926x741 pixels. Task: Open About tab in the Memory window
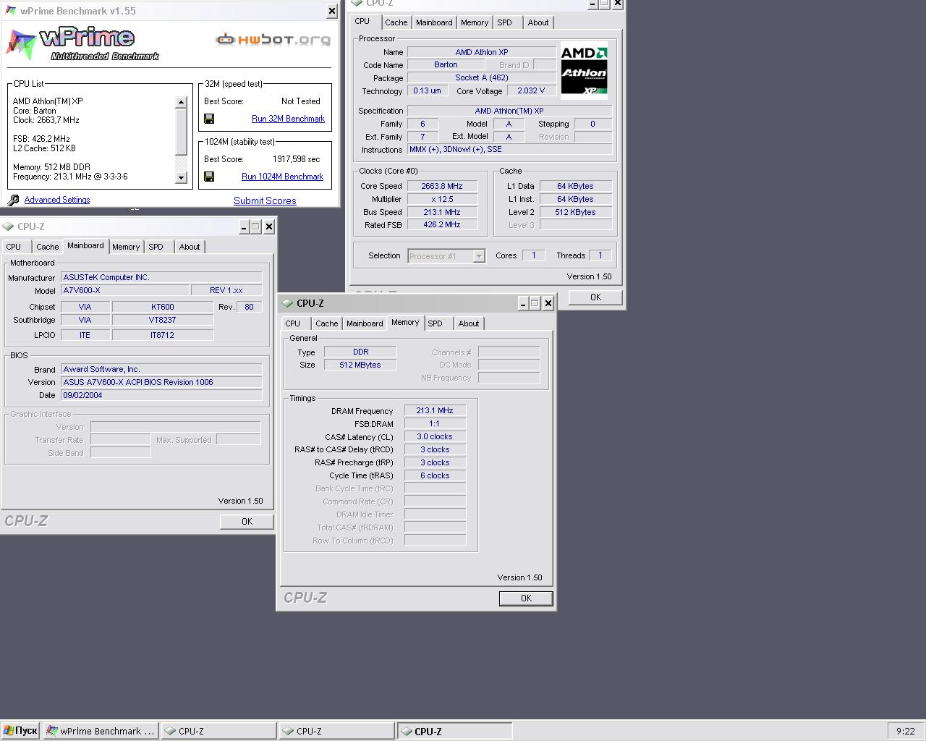(469, 323)
